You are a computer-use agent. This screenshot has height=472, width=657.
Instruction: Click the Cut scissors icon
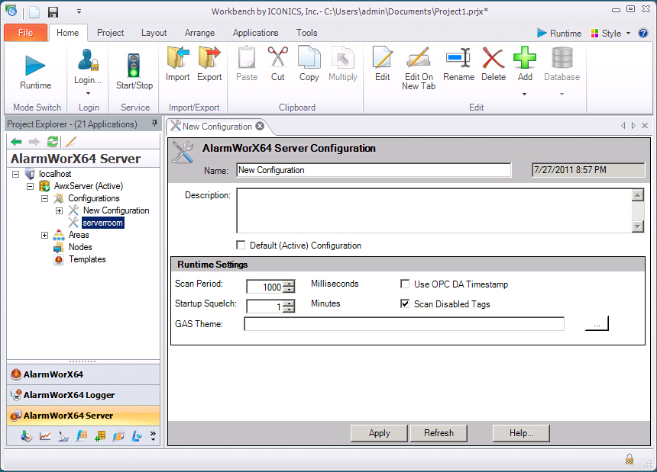[x=277, y=59]
